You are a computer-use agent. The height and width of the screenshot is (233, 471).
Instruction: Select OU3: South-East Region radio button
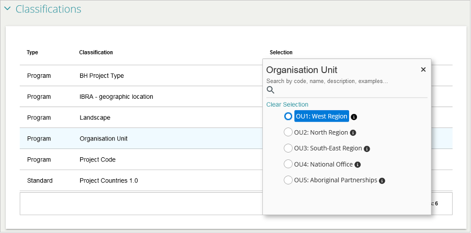click(288, 148)
